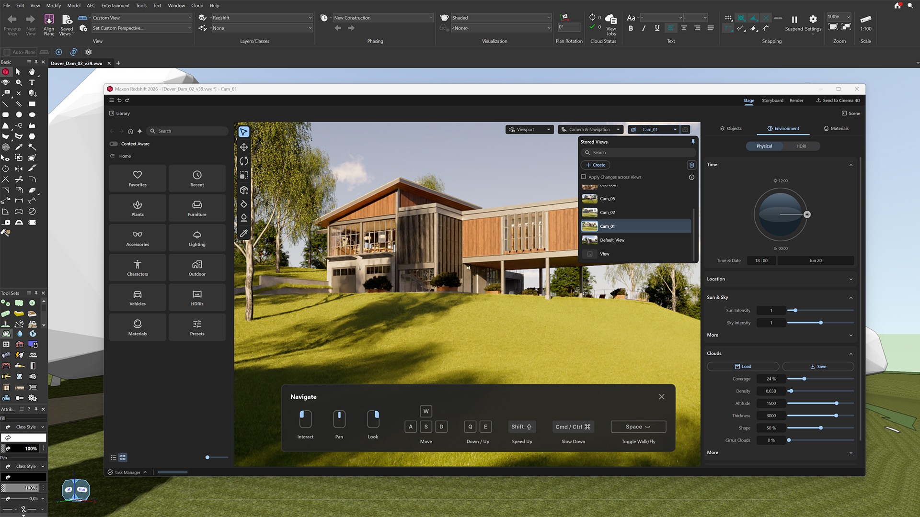Open the Lighting library category
This screenshot has height=517, width=920.
click(x=197, y=238)
